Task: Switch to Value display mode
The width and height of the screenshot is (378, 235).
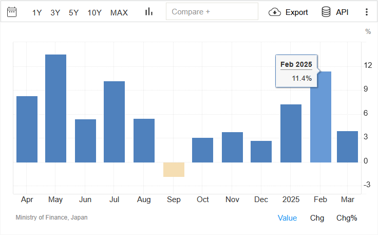Action: click(287, 218)
